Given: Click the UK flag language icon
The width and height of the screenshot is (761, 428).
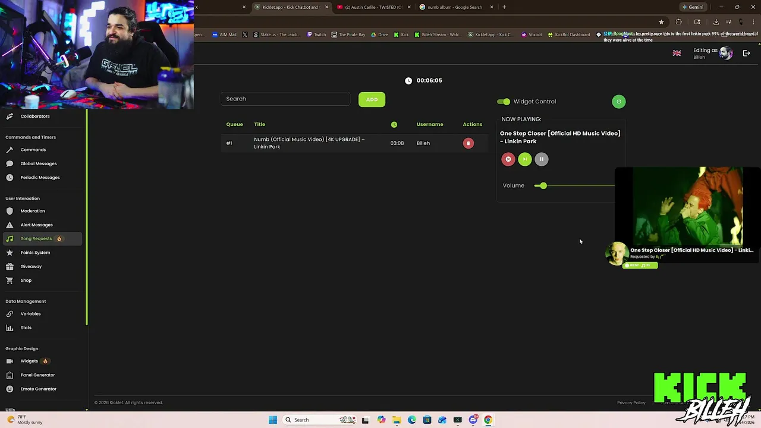Looking at the screenshot, I should [x=677, y=53].
